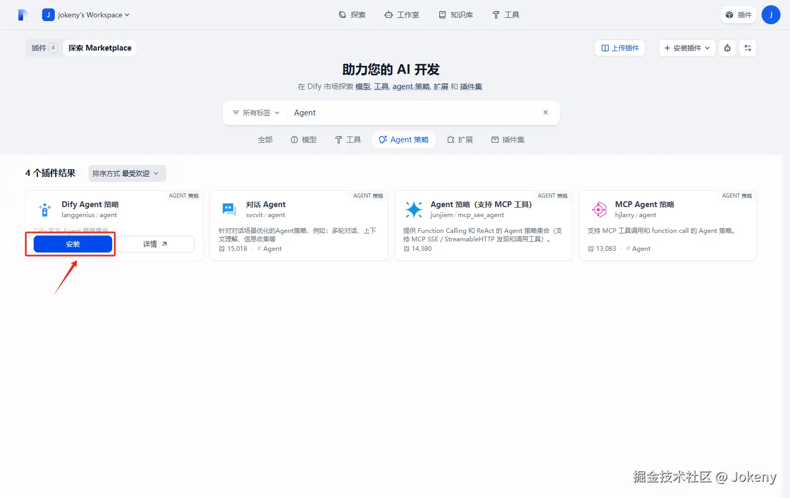Click the langgenius / agent author text
Screen dimensions: 790x498
point(89,215)
